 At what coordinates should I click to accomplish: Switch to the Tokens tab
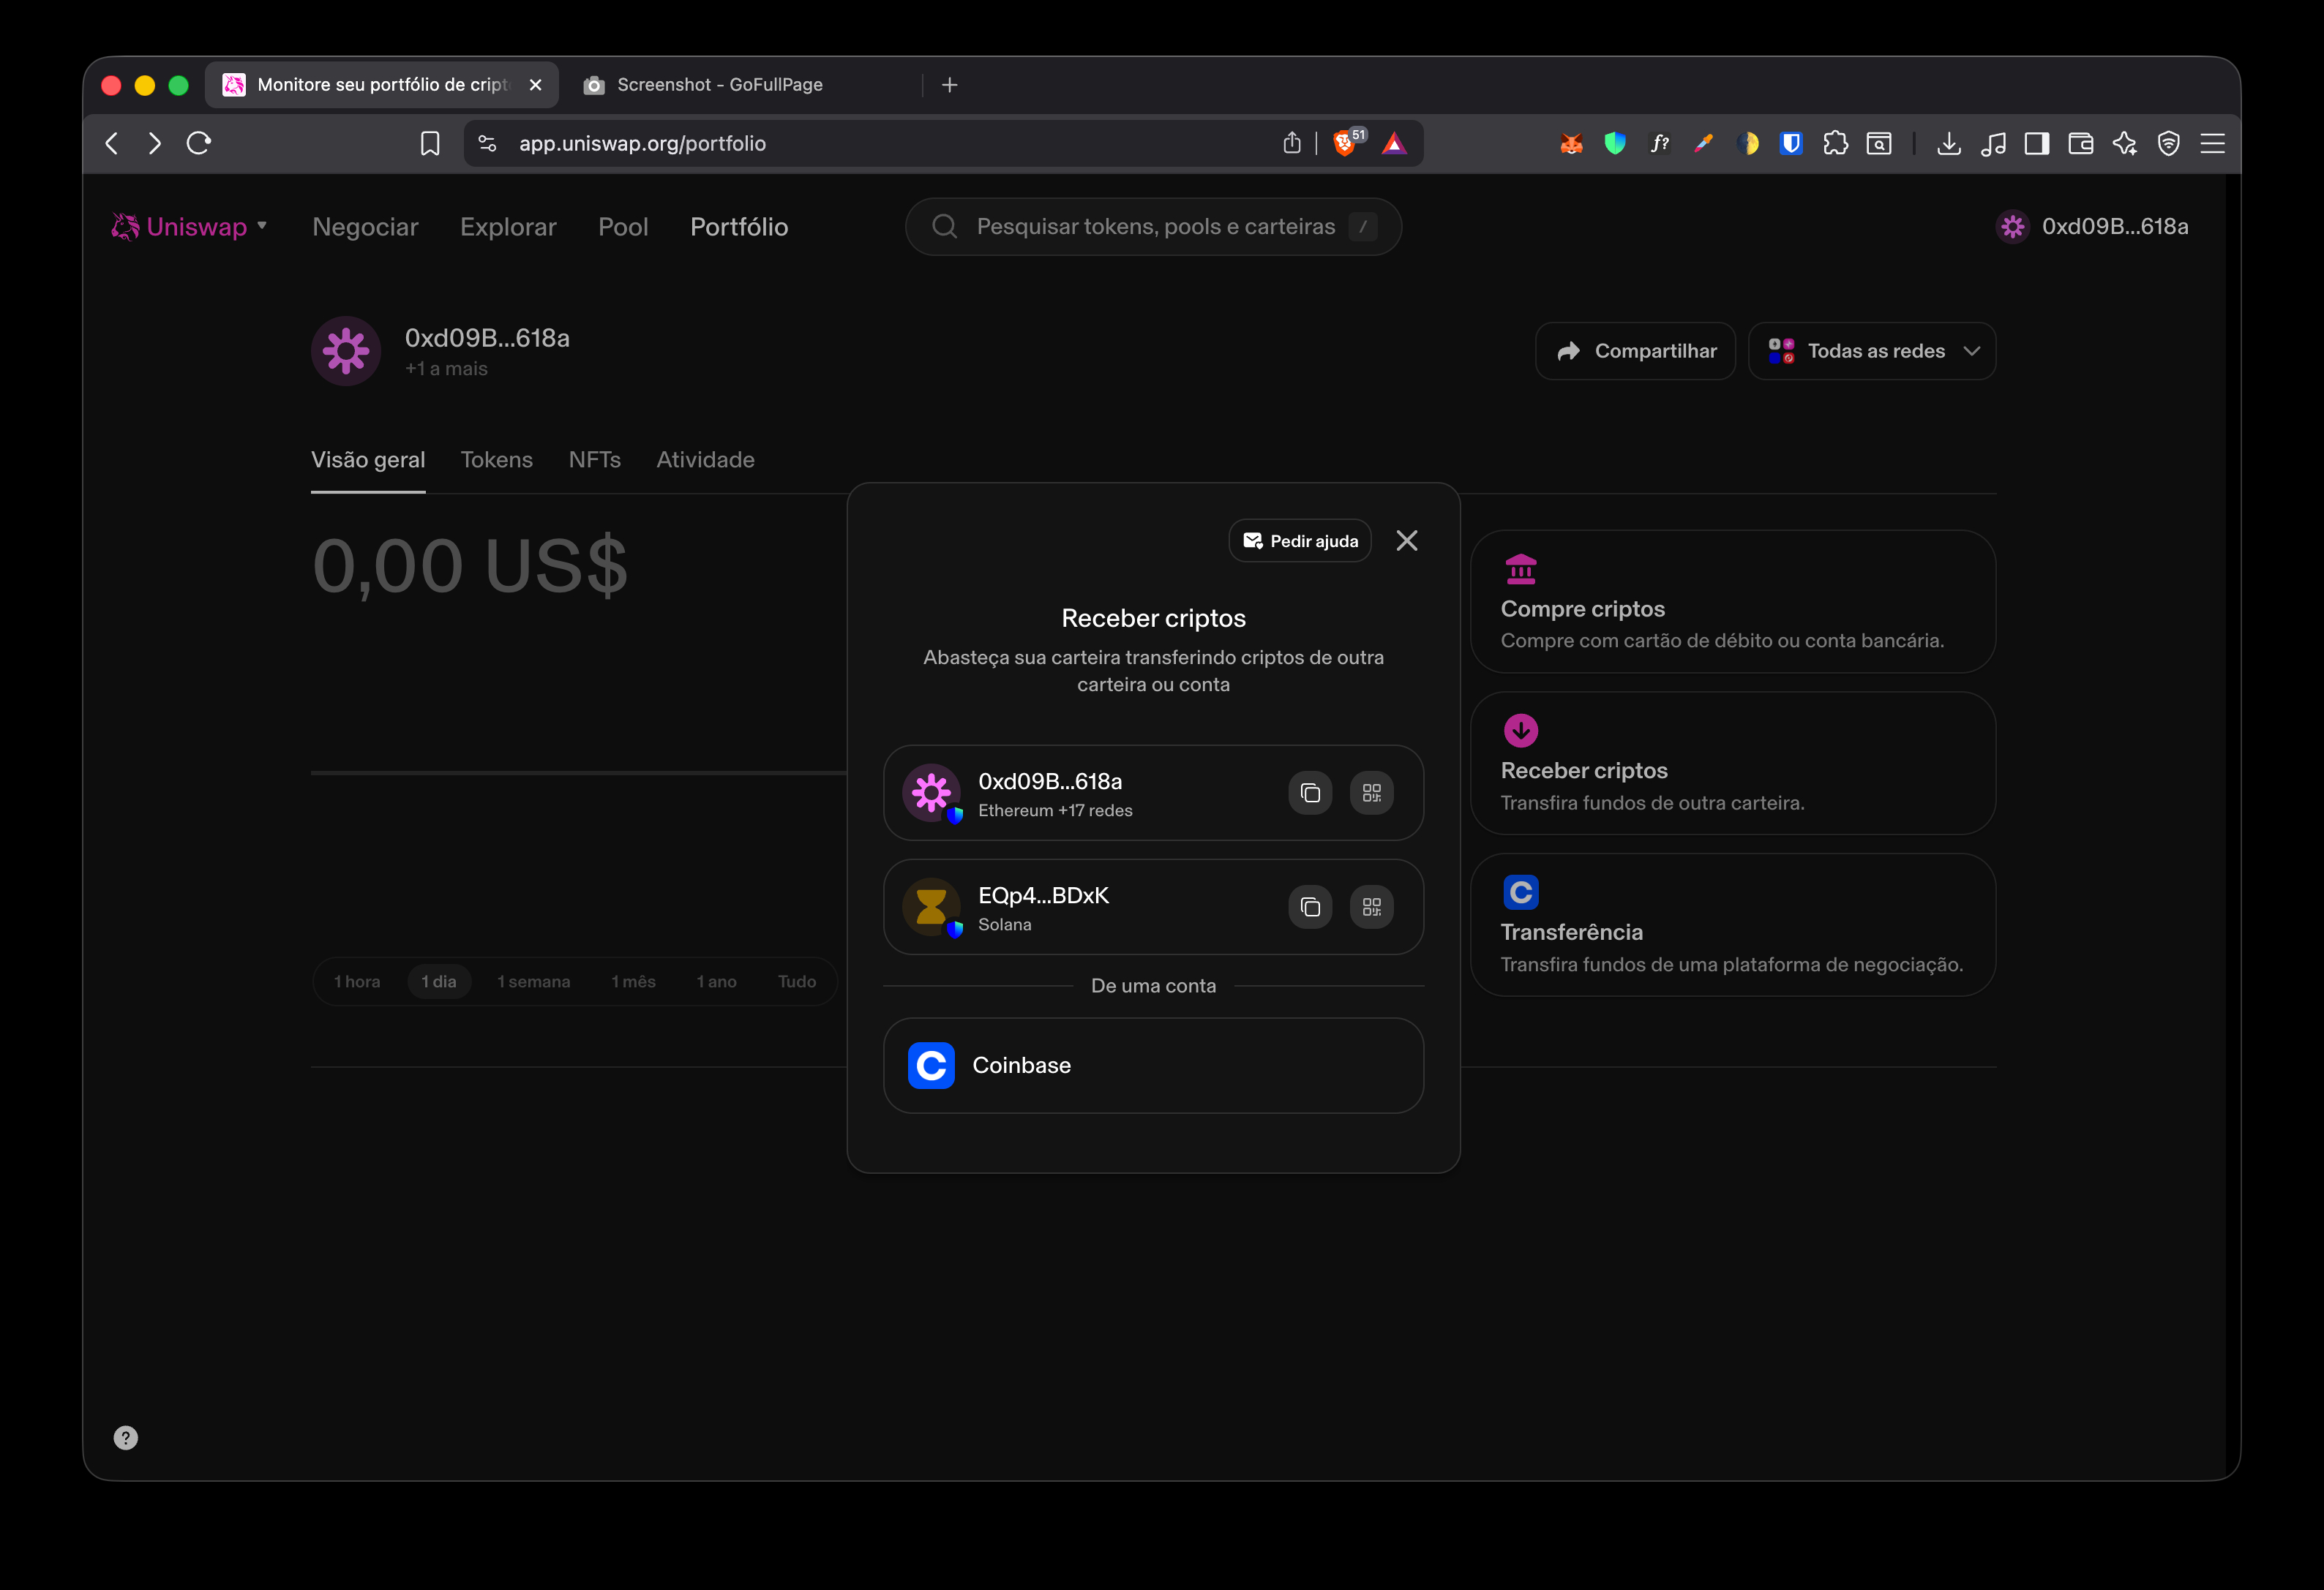(x=496, y=460)
